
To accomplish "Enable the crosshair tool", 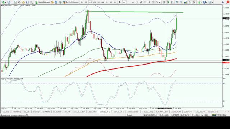I will (124, 2).
